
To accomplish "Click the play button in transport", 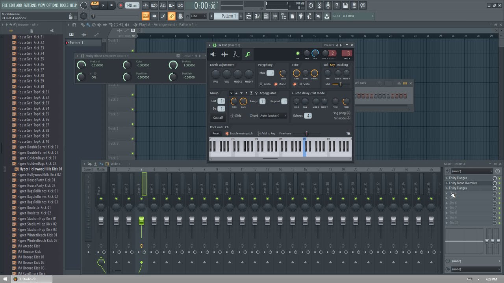I will pyautogui.click(x=104, y=6).
